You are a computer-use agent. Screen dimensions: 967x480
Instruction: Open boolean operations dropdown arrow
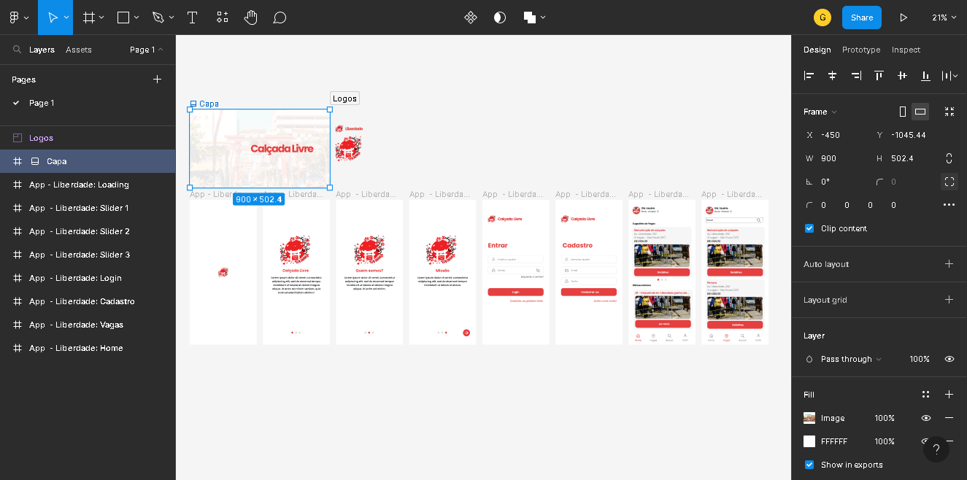coord(543,18)
